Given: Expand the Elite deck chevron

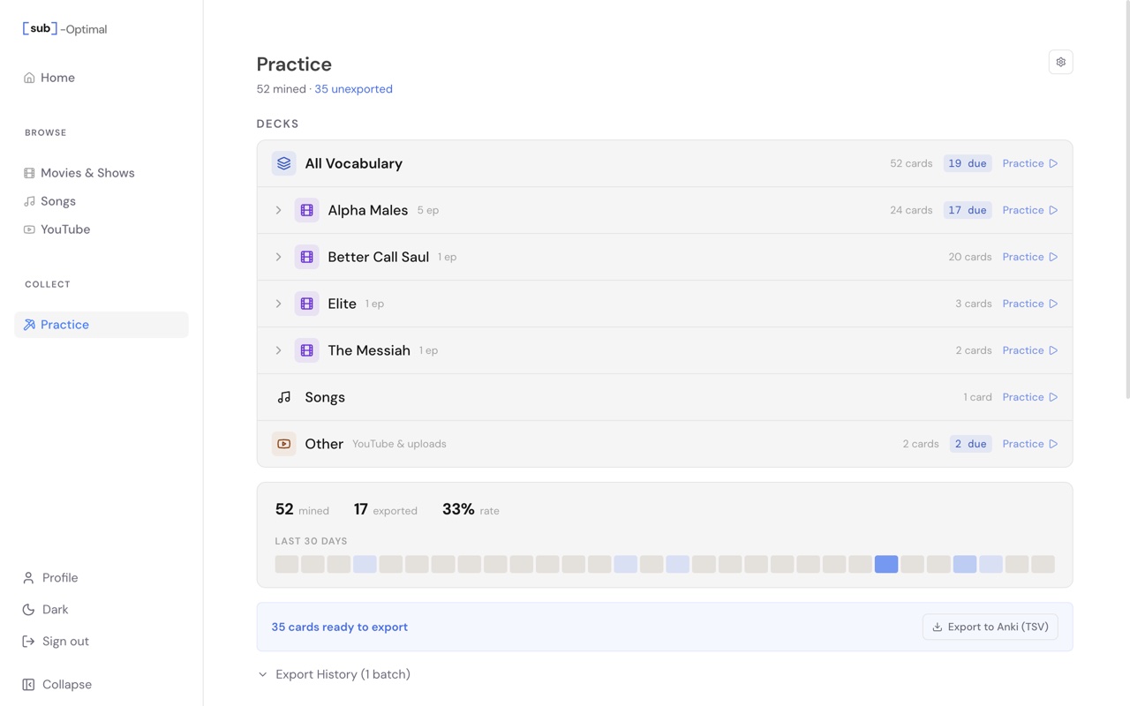Looking at the screenshot, I should pyautogui.click(x=278, y=304).
